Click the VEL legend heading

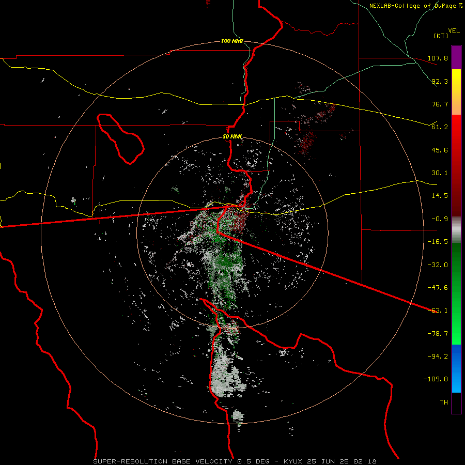pos(454,31)
